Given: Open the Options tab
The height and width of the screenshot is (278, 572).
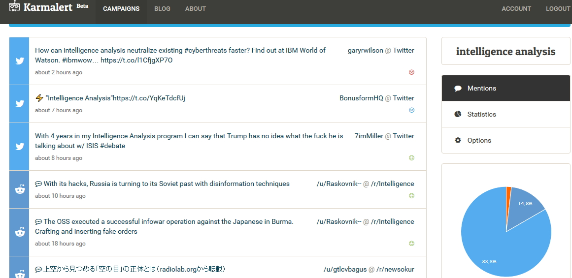Looking at the screenshot, I should tap(505, 140).
